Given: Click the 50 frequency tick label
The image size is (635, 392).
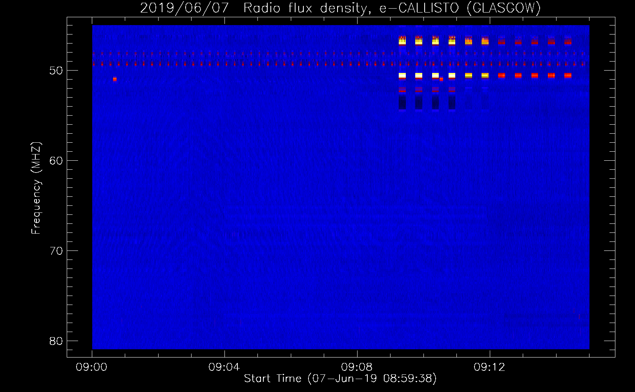Looking at the screenshot, I should 56,71.
